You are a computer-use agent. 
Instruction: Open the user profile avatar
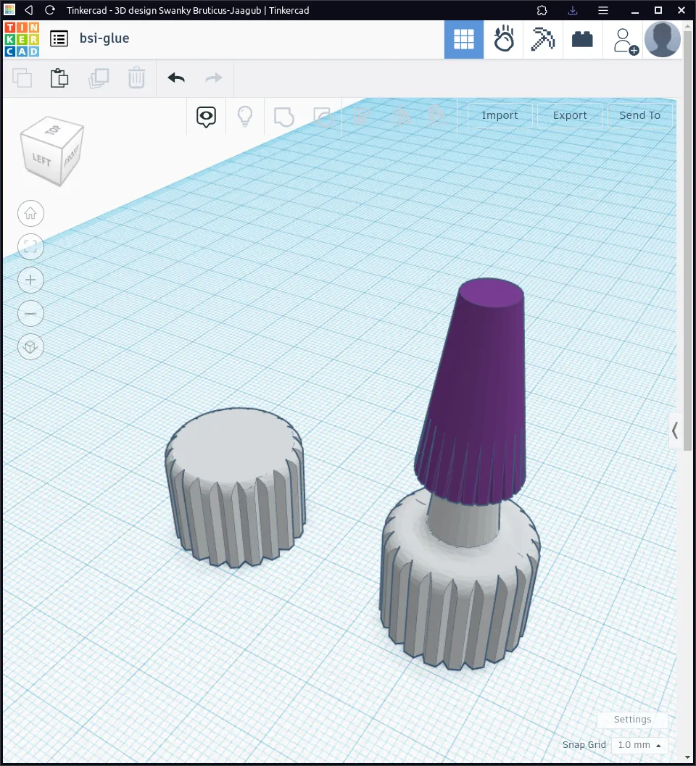[x=662, y=40]
